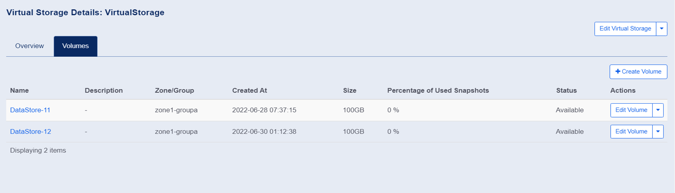Click the Edit Virtual Storage button
The image size is (675, 193).
(625, 29)
